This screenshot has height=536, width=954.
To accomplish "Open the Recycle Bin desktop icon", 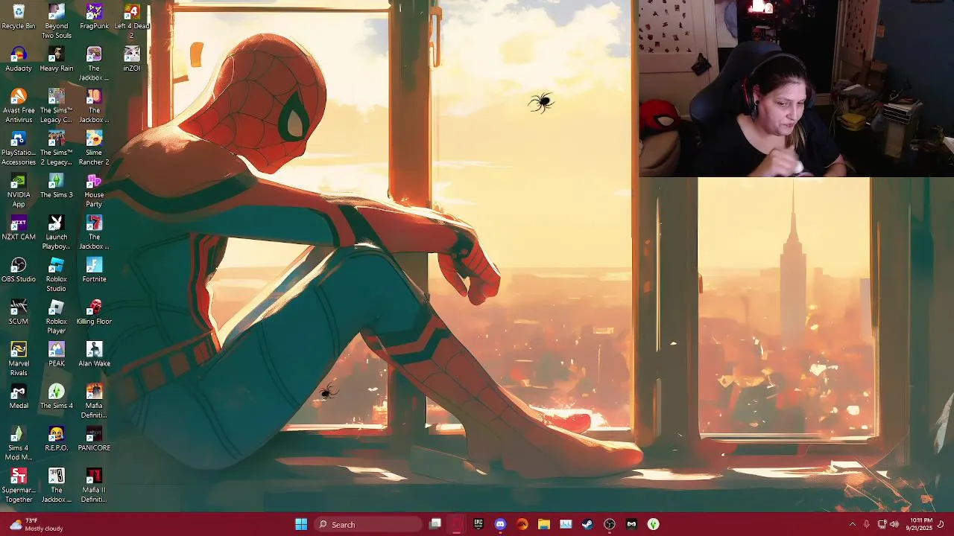I will click(x=19, y=16).
